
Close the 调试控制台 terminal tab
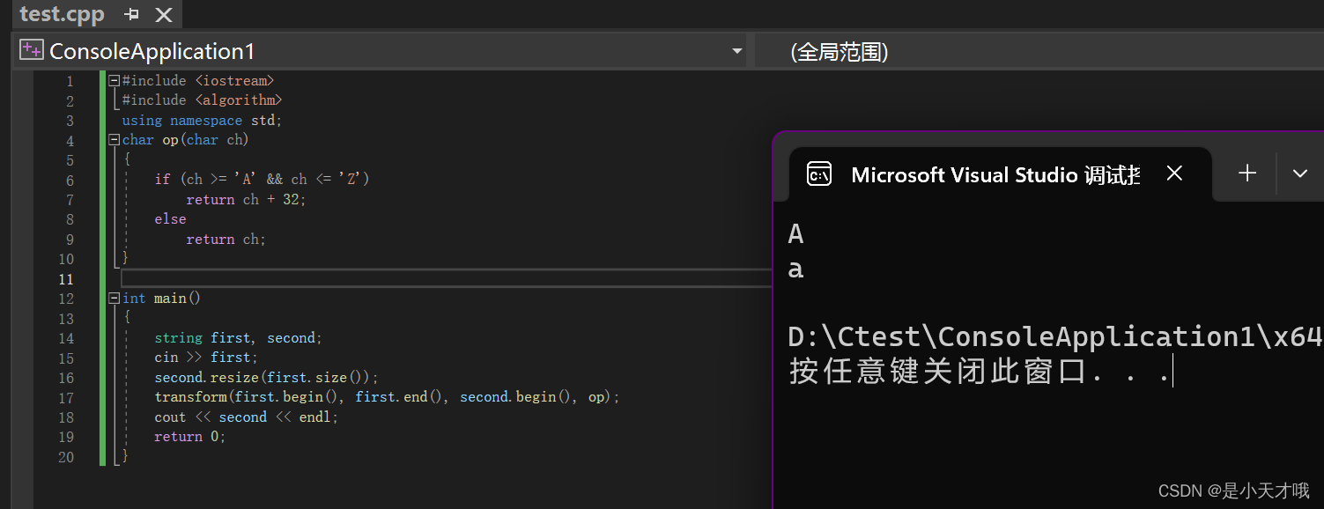pyautogui.click(x=1174, y=173)
